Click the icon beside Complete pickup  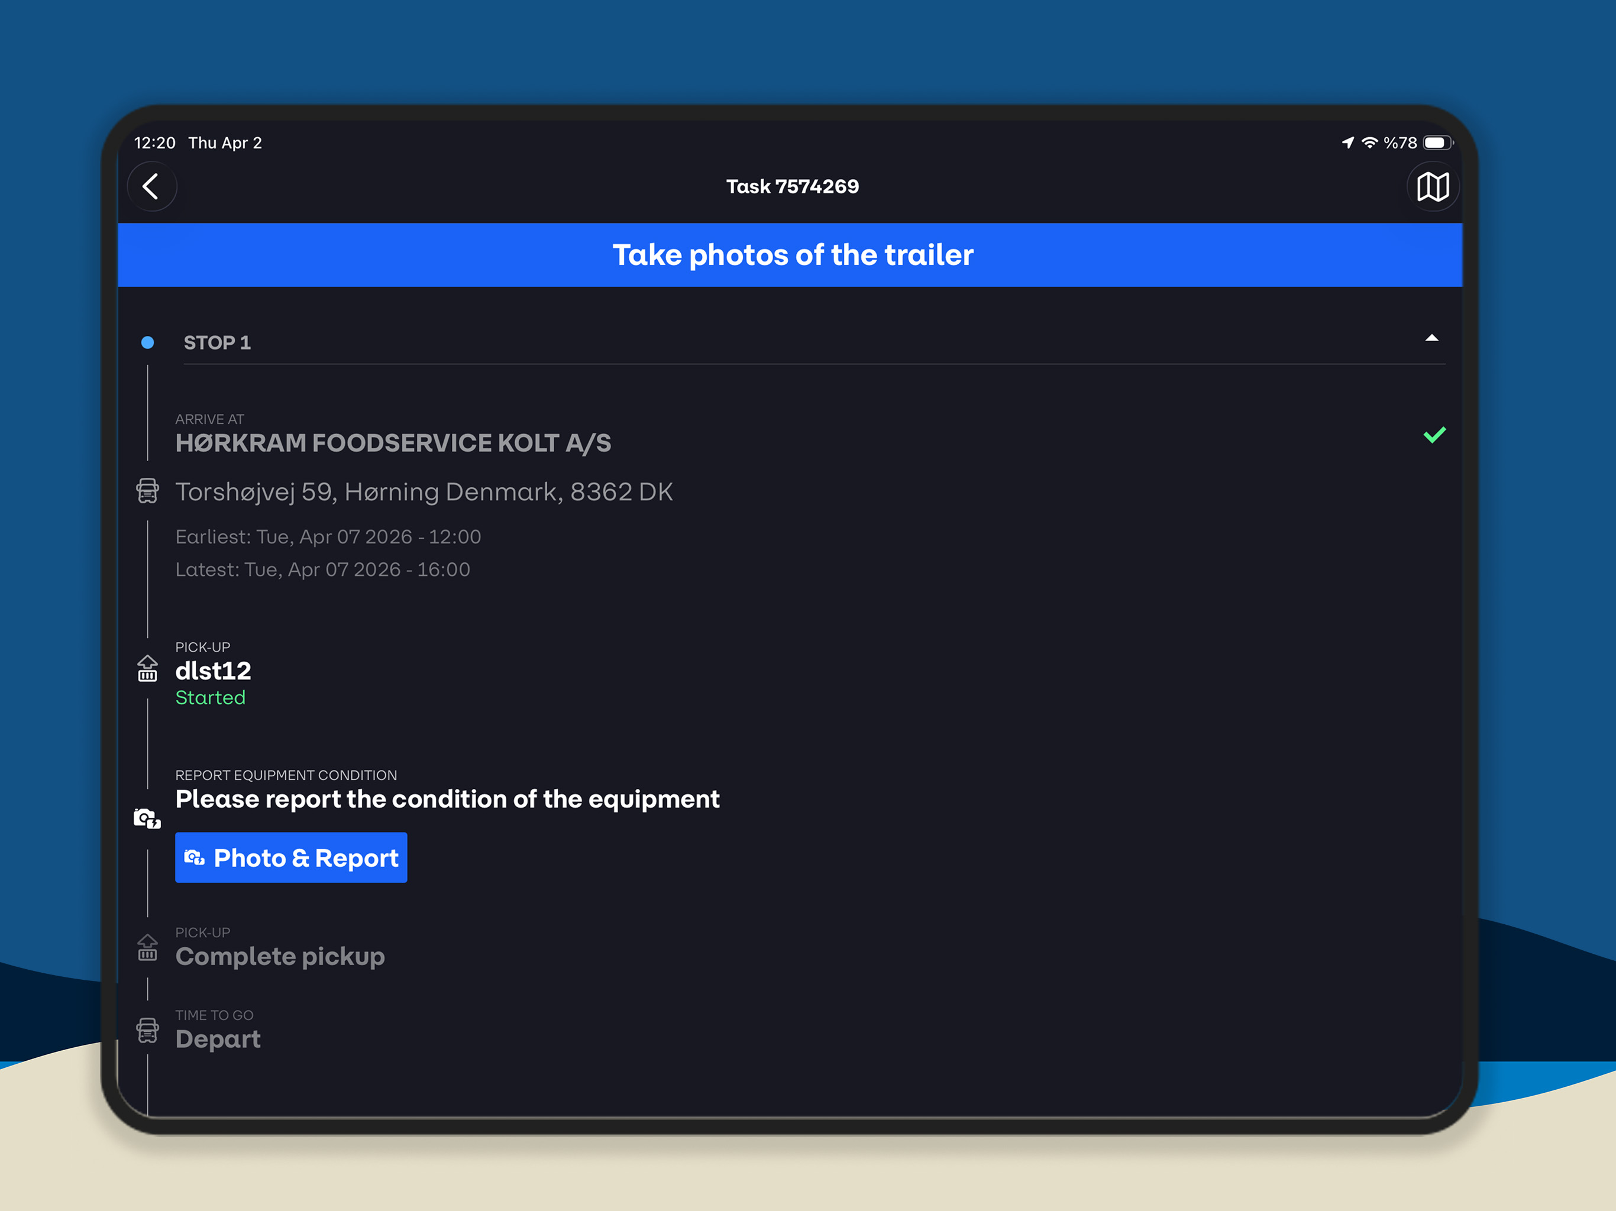pyautogui.click(x=147, y=947)
